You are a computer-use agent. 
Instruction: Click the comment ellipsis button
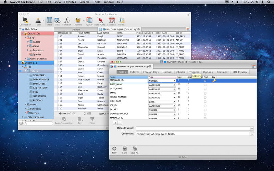(252, 134)
